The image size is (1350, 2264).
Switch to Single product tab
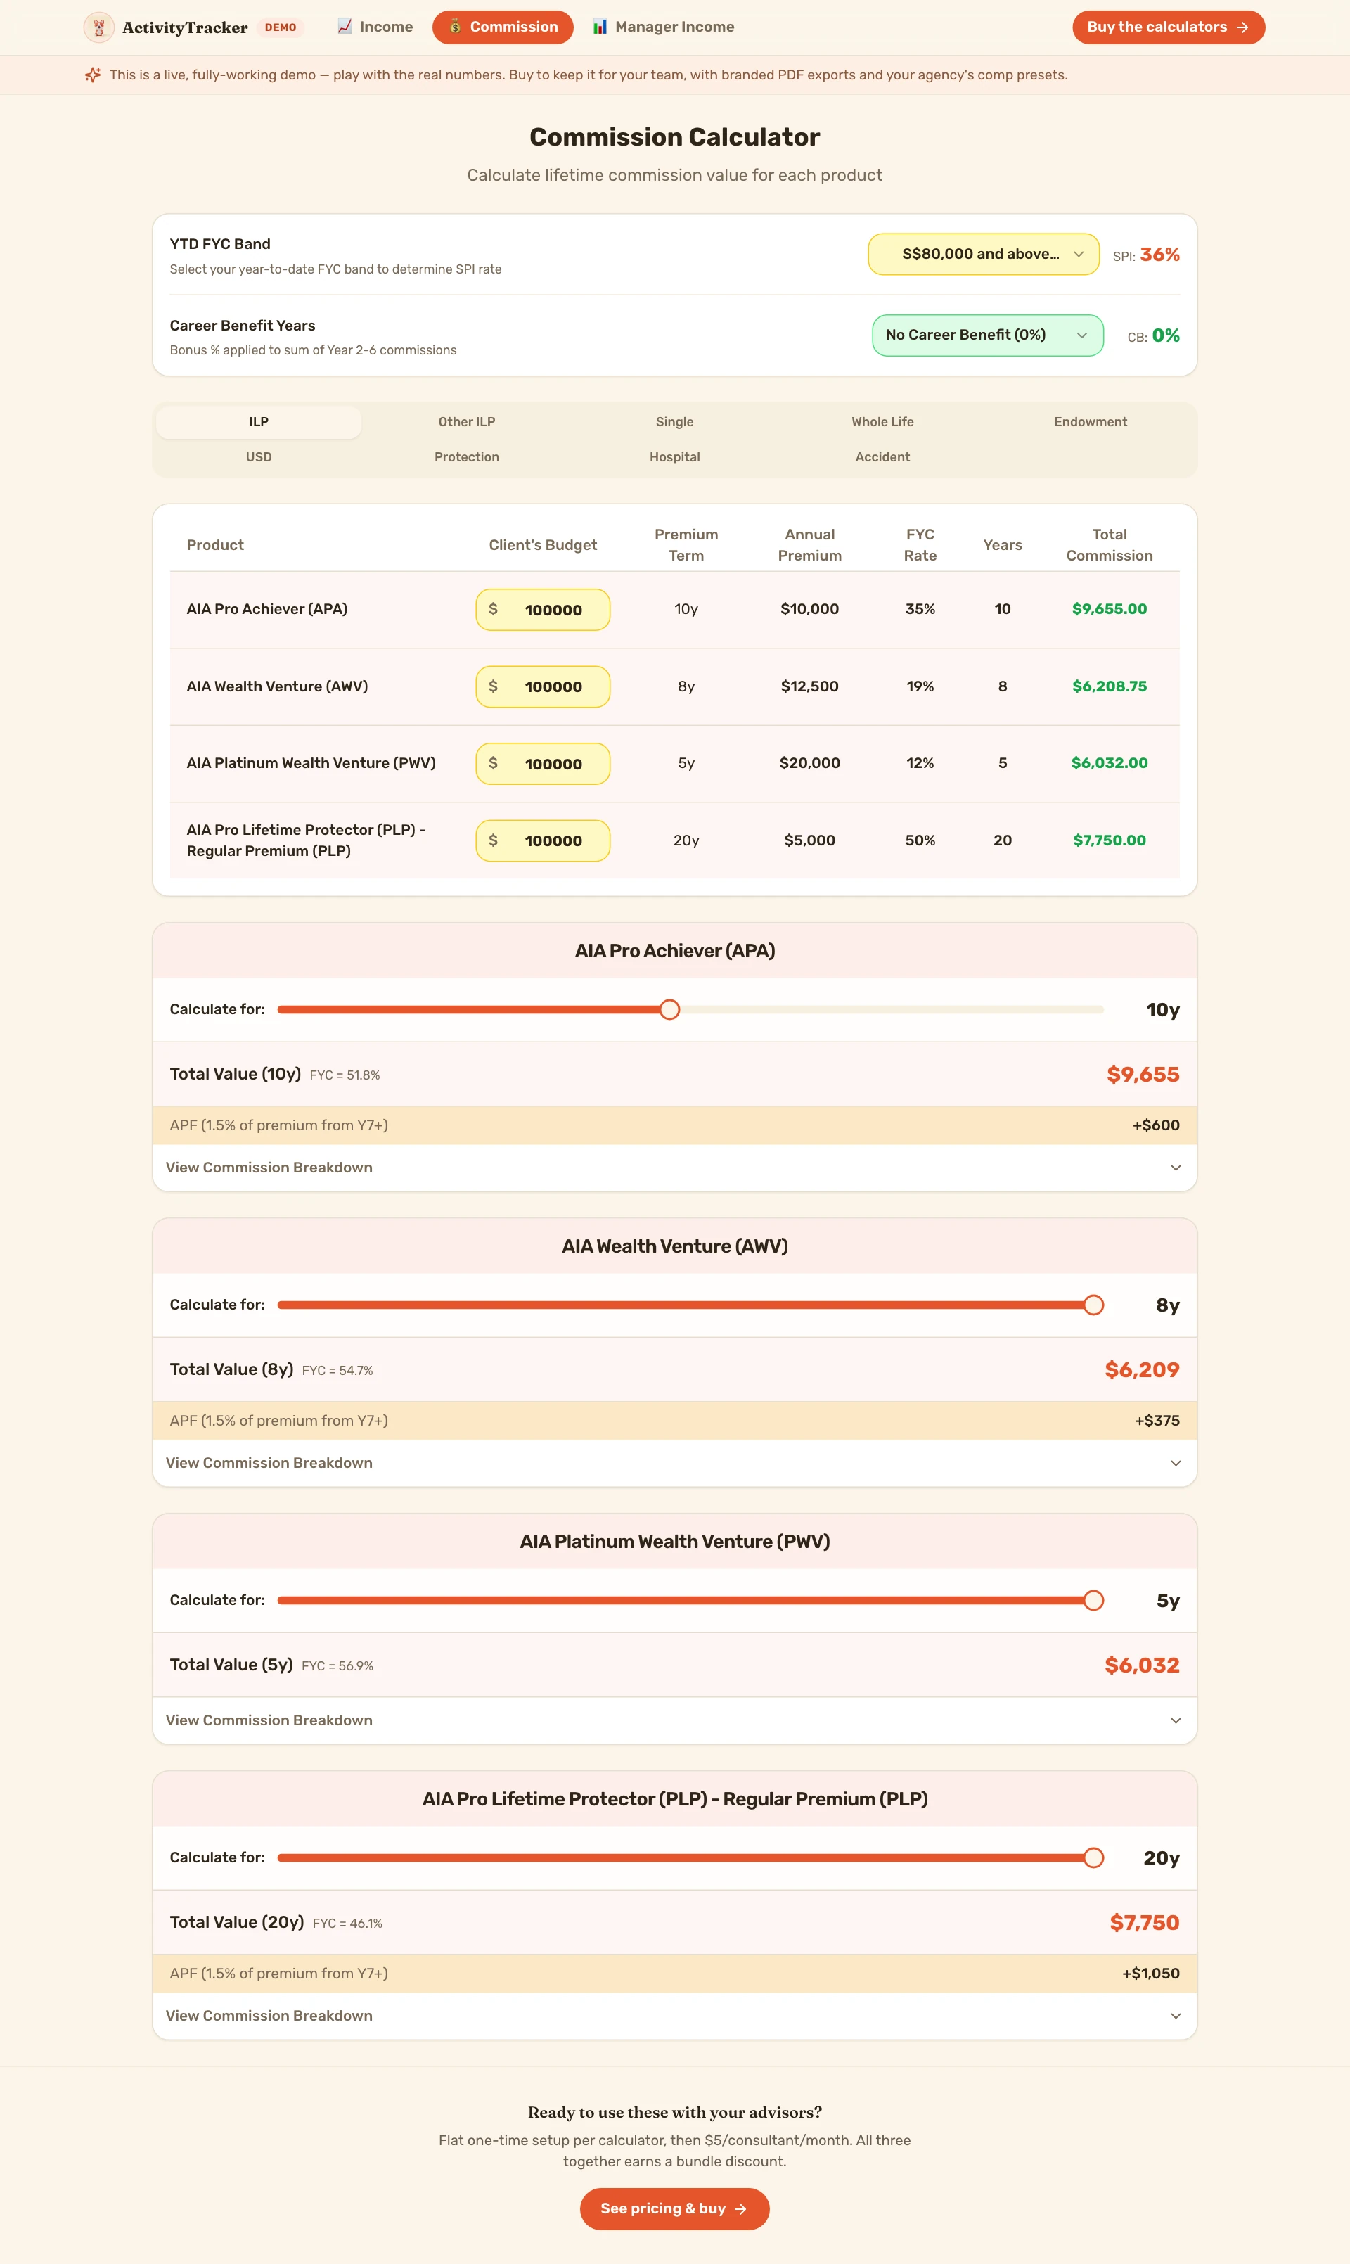pyautogui.click(x=674, y=422)
